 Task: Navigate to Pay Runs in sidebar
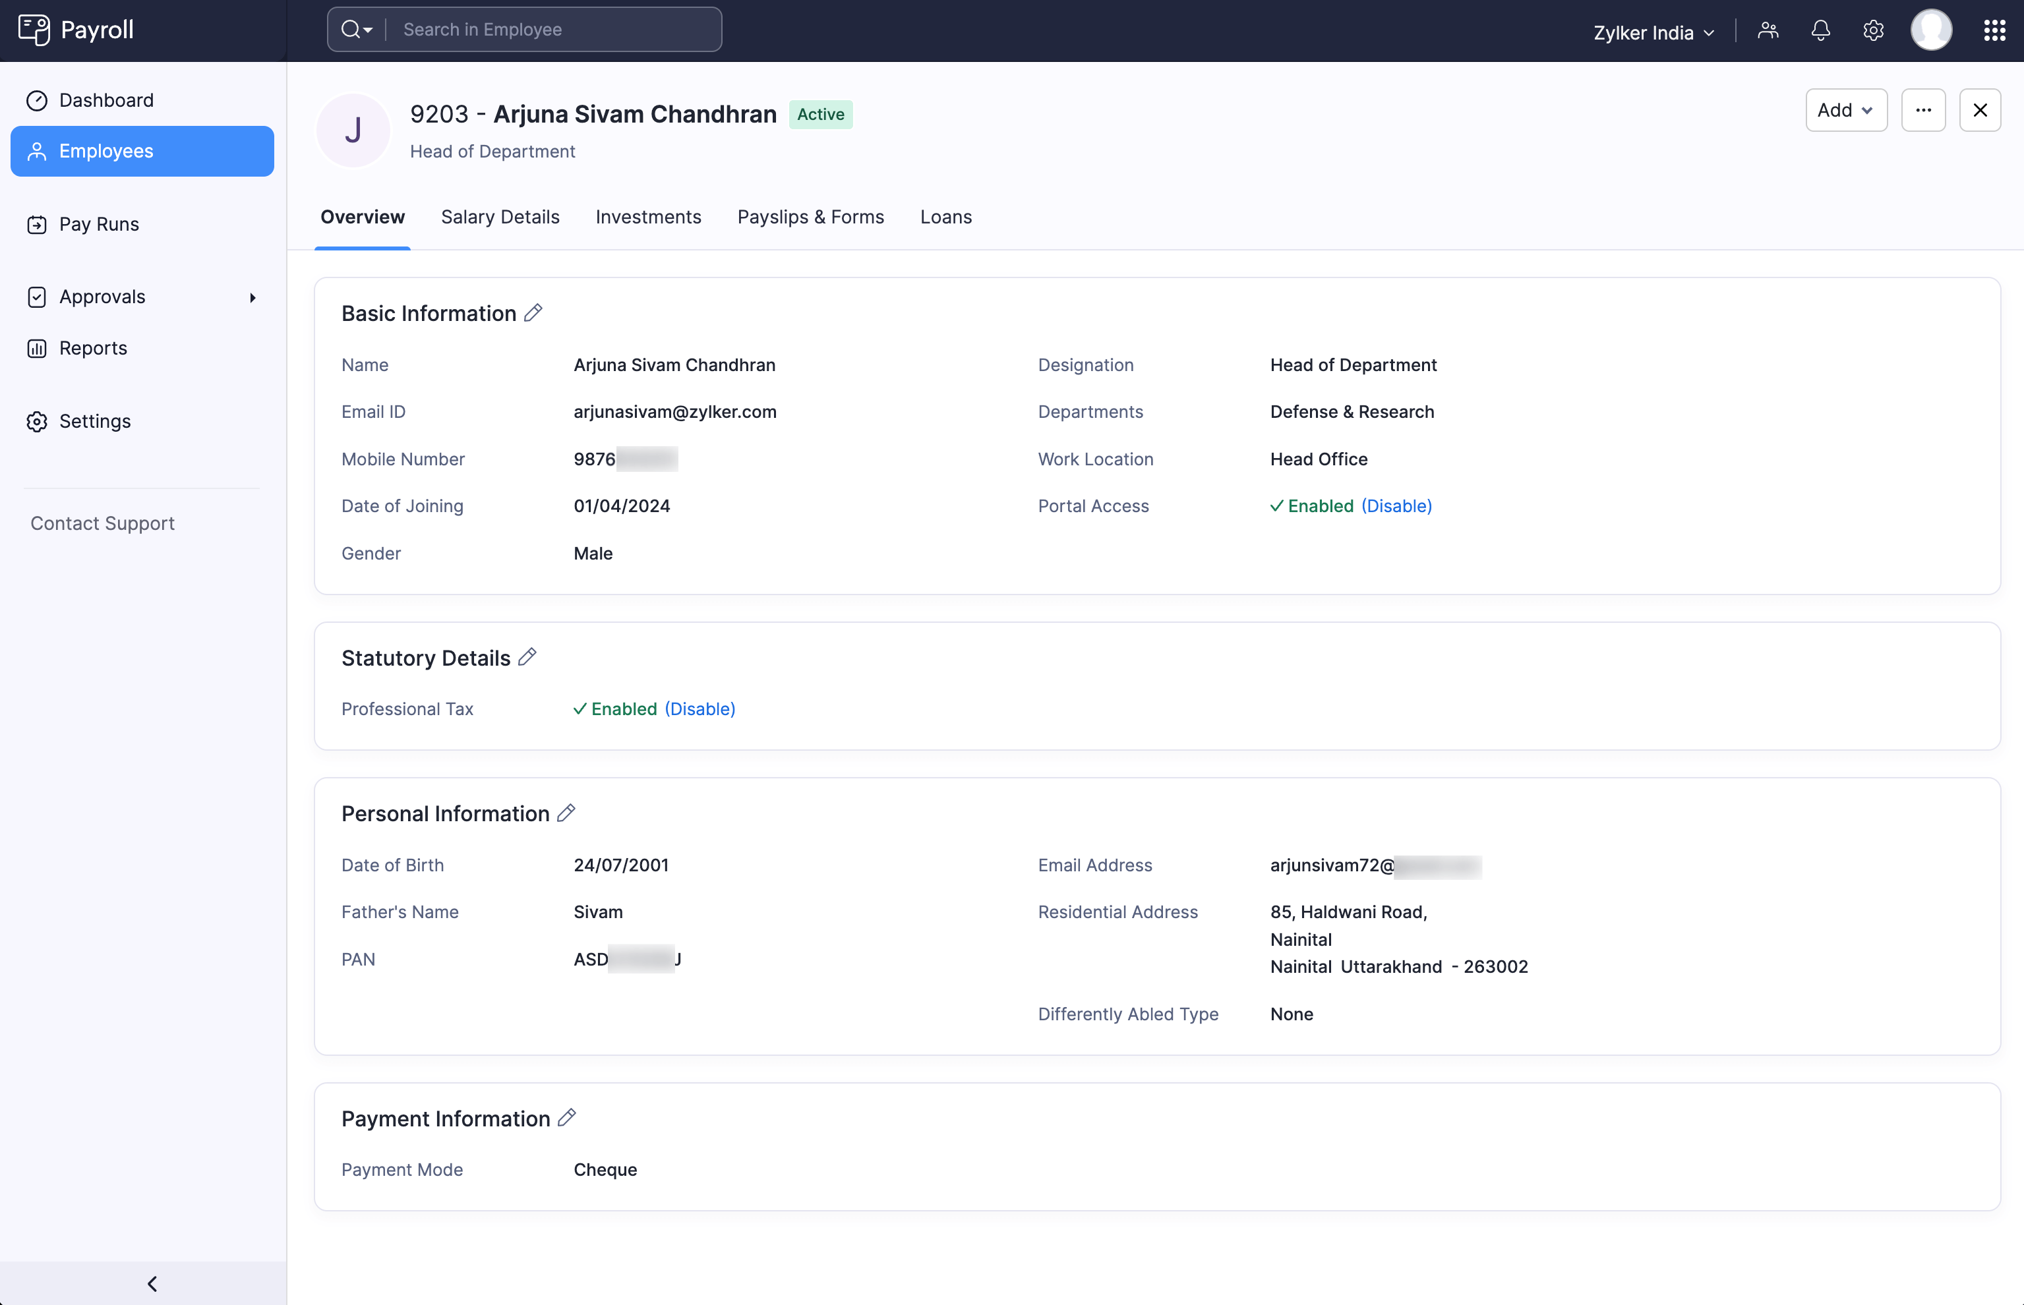[98, 225]
